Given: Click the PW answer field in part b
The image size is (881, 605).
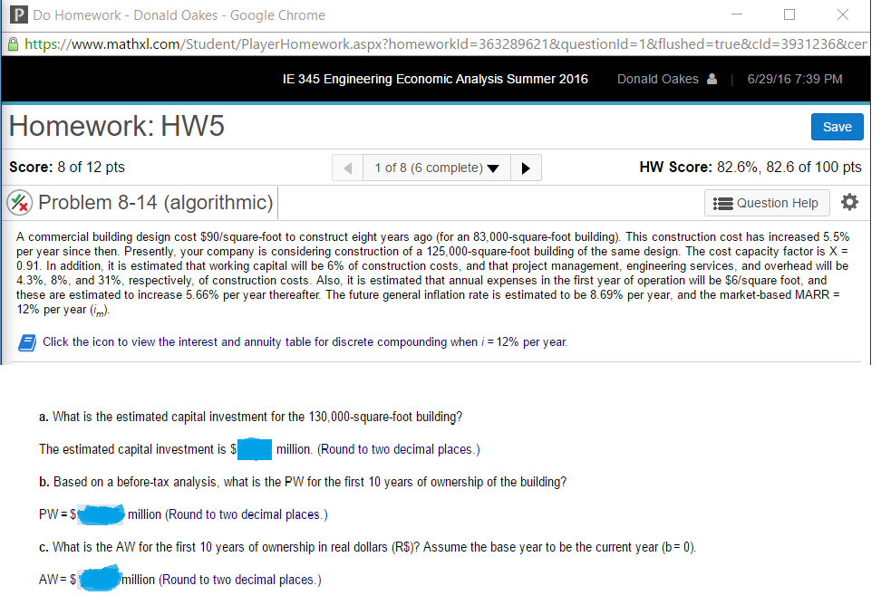Looking at the screenshot, I should click(x=100, y=513).
